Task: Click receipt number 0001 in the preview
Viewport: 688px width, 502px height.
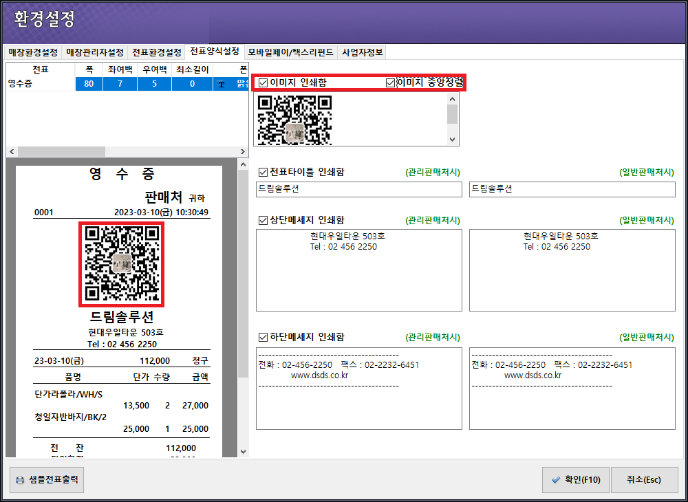Action: pyautogui.click(x=43, y=212)
